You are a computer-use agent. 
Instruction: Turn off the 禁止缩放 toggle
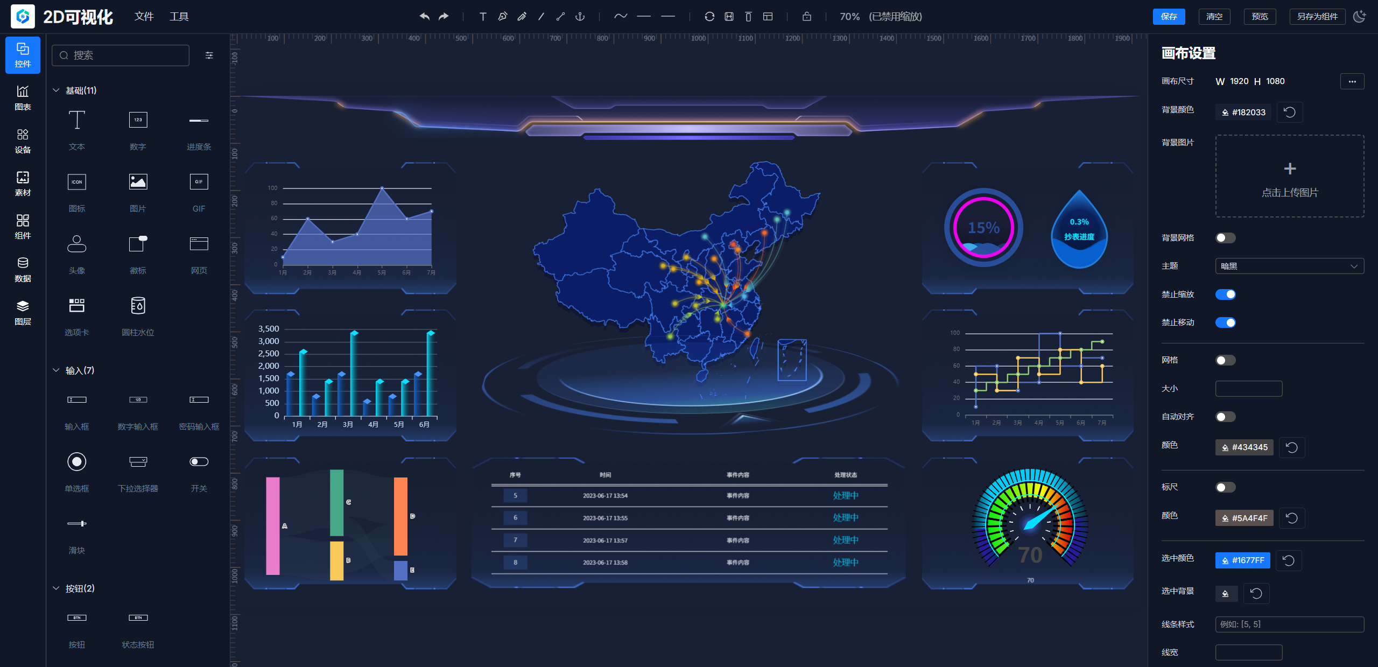pyautogui.click(x=1226, y=294)
